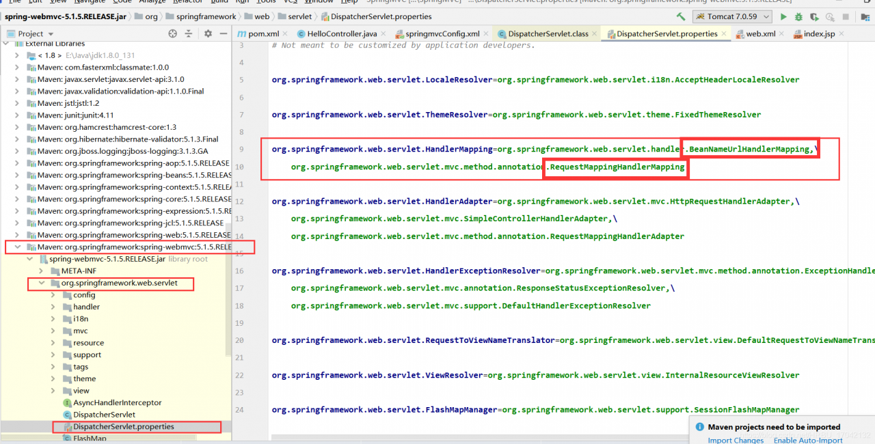
Task: Expand Maven: junit:junit:4.11 node
Action: coord(17,115)
